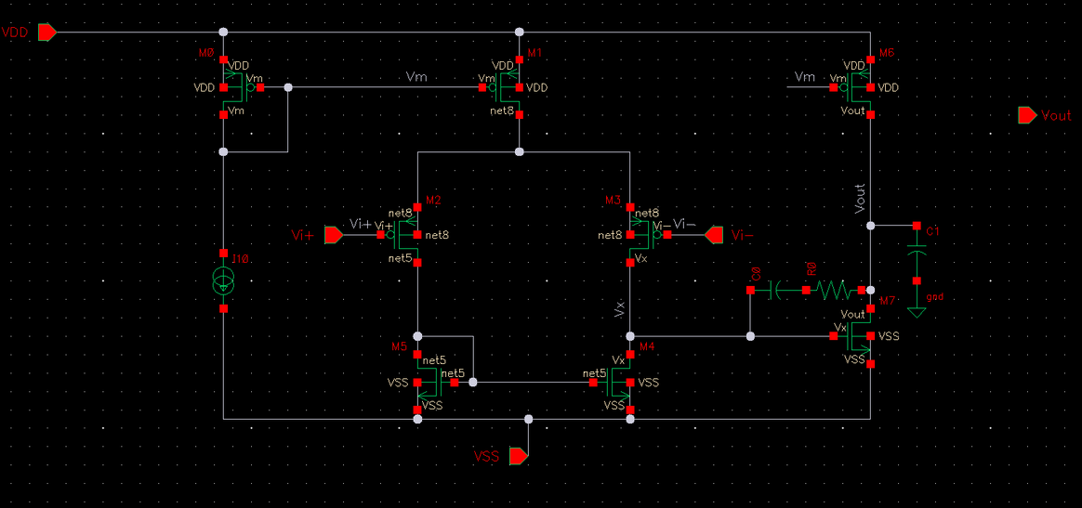Click the red Vi+ pin name text
The image size is (1082, 508).
pos(303,236)
